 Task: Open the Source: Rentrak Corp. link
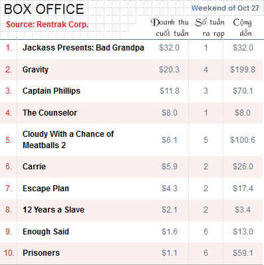click(x=47, y=25)
